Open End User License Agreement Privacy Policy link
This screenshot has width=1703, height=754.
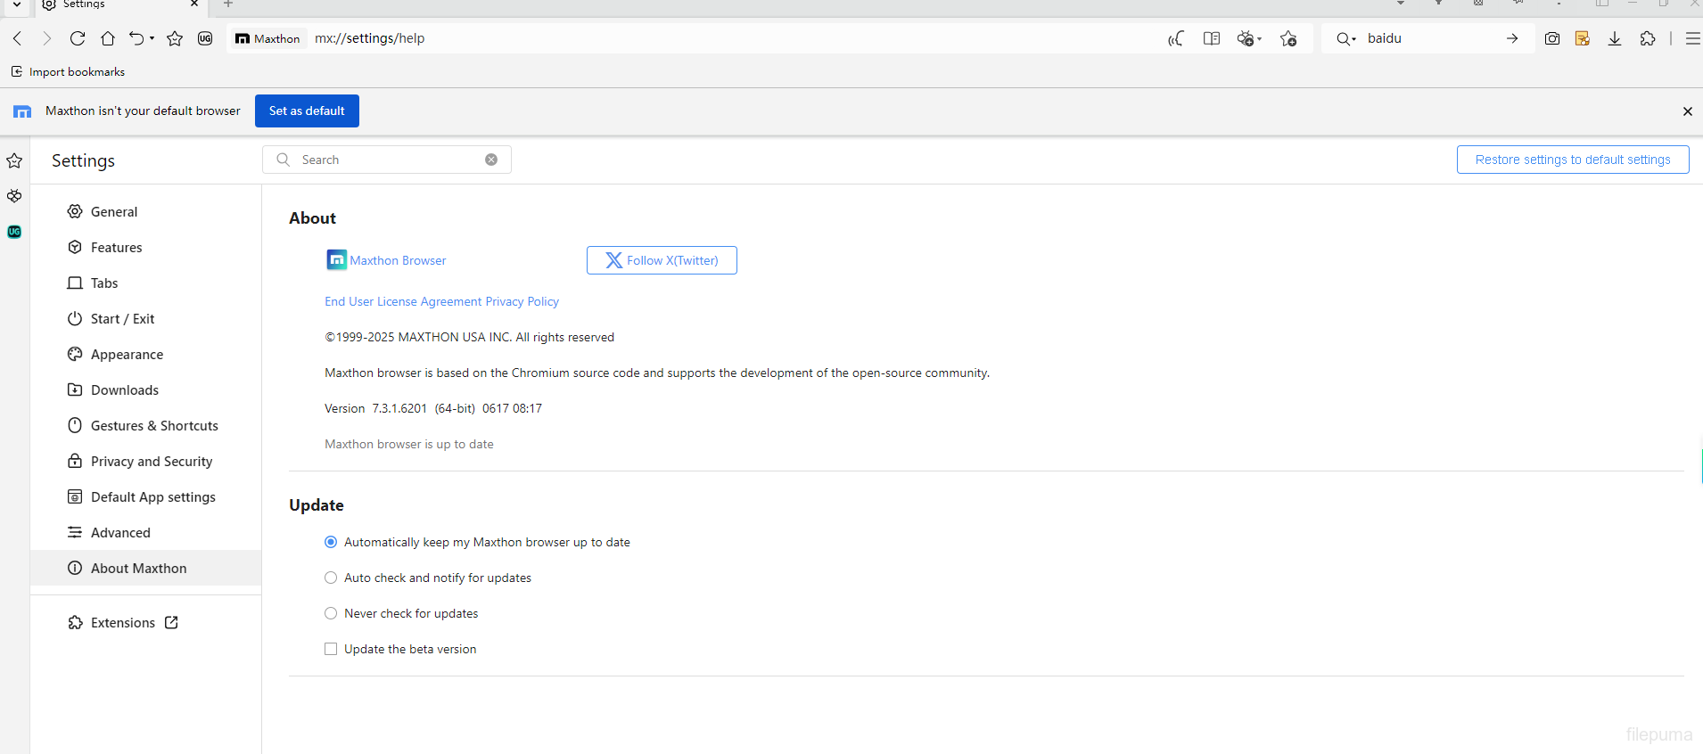click(441, 301)
